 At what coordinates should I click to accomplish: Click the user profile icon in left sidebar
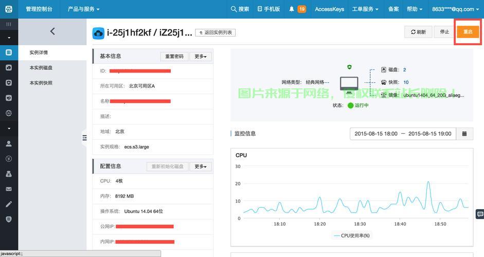coord(9,144)
